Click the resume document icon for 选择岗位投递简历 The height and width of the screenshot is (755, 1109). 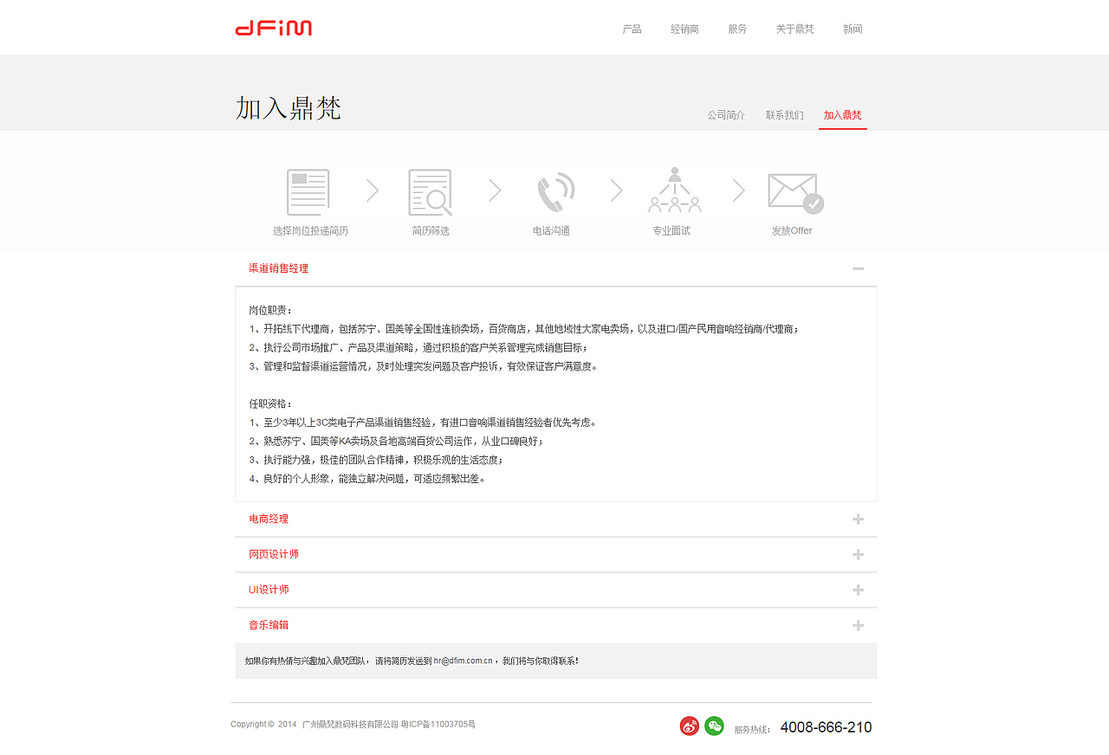308,192
